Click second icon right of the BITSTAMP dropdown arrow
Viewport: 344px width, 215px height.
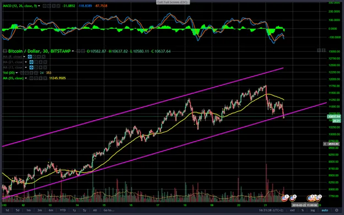[83, 51]
